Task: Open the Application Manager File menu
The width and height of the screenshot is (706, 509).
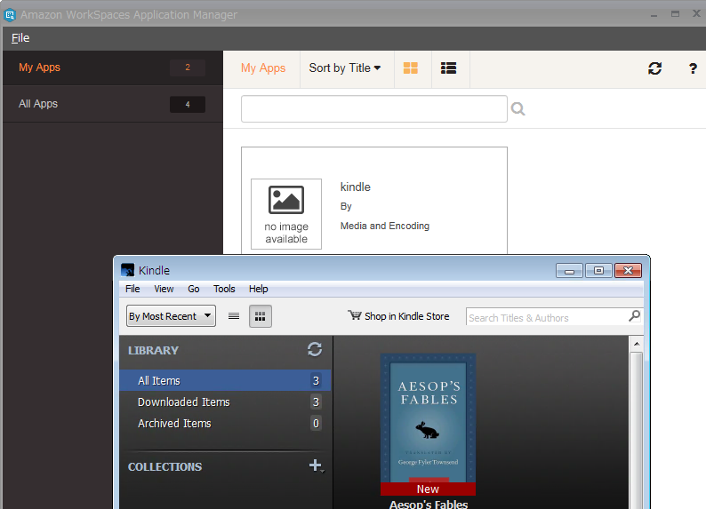Action: click(x=20, y=38)
